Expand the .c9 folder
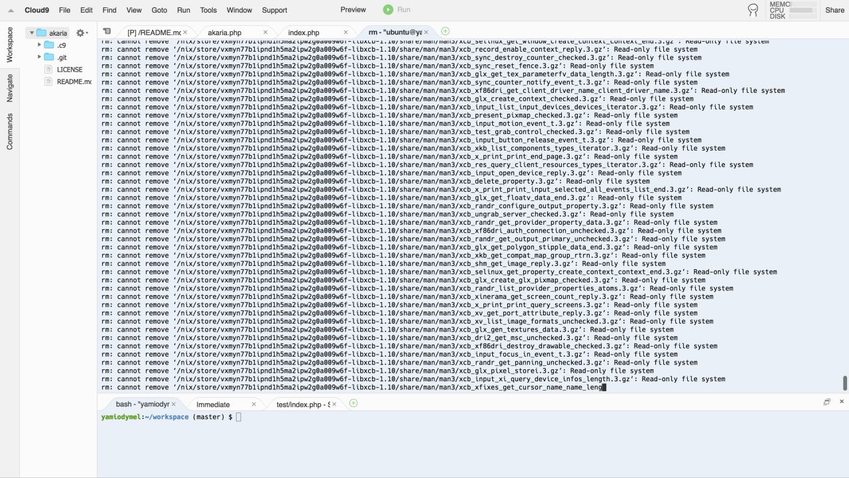This screenshot has height=478, width=849. pyautogui.click(x=40, y=45)
